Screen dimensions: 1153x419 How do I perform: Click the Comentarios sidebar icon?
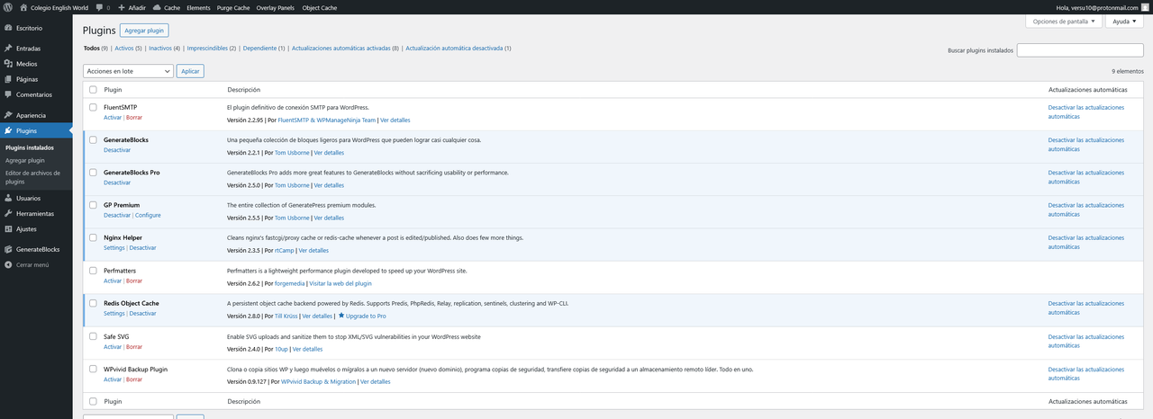click(x=8, y=94)
